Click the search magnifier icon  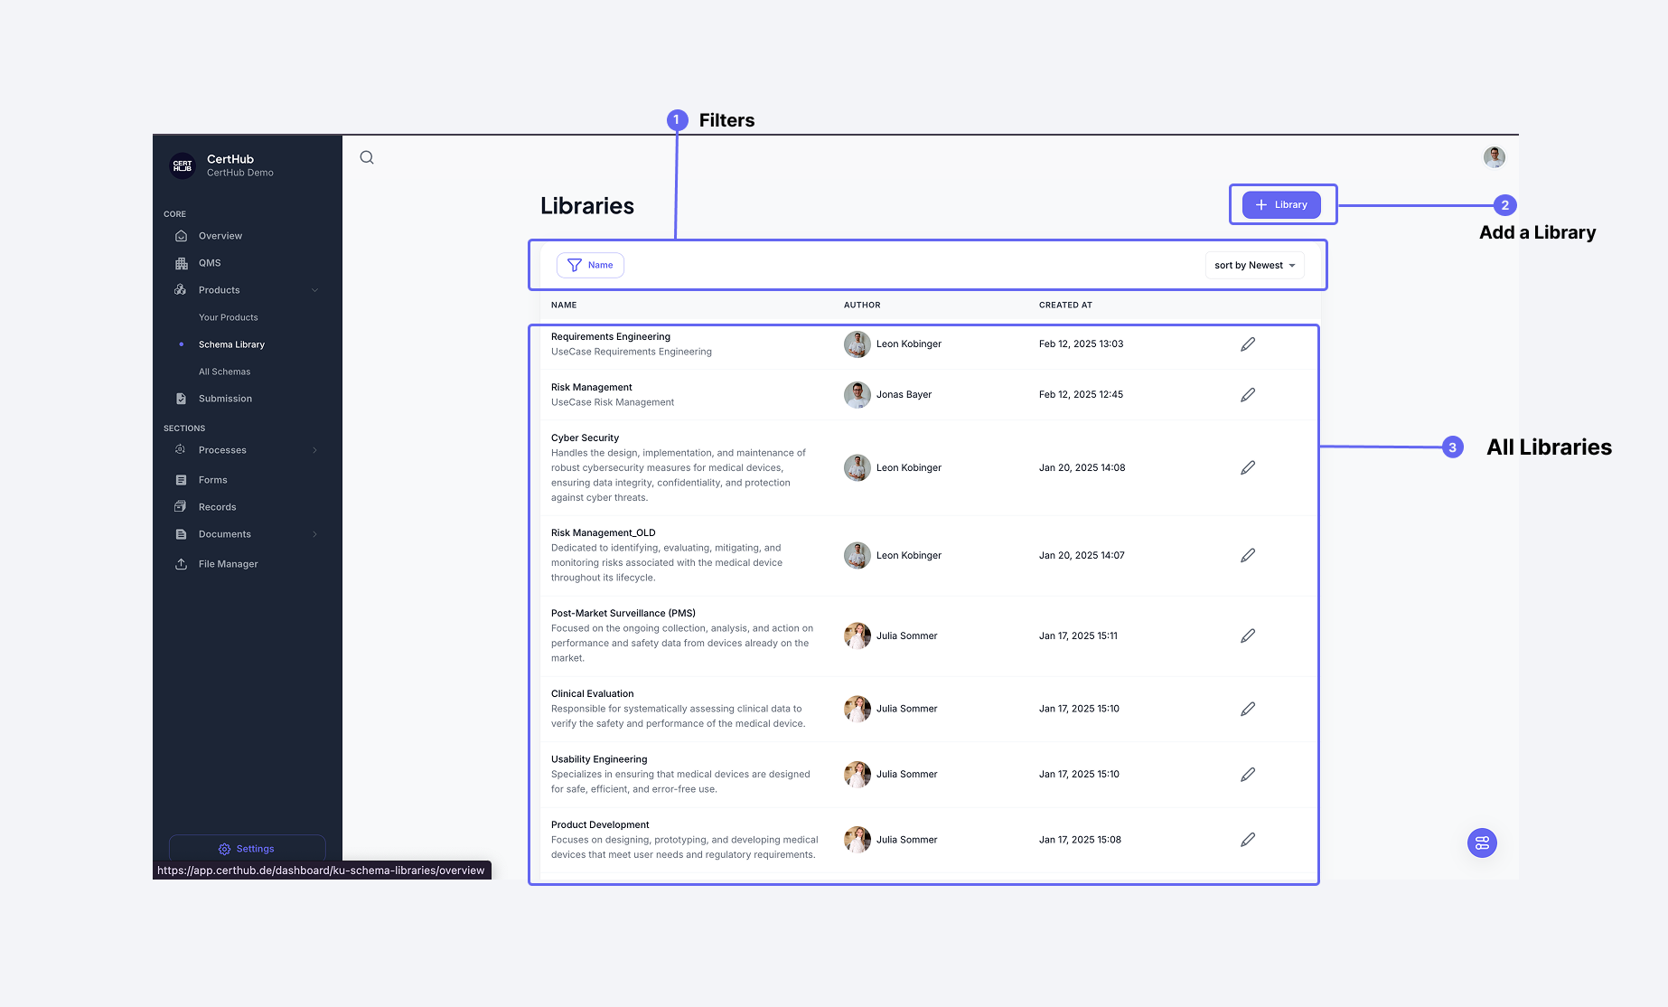pos(367,157)
